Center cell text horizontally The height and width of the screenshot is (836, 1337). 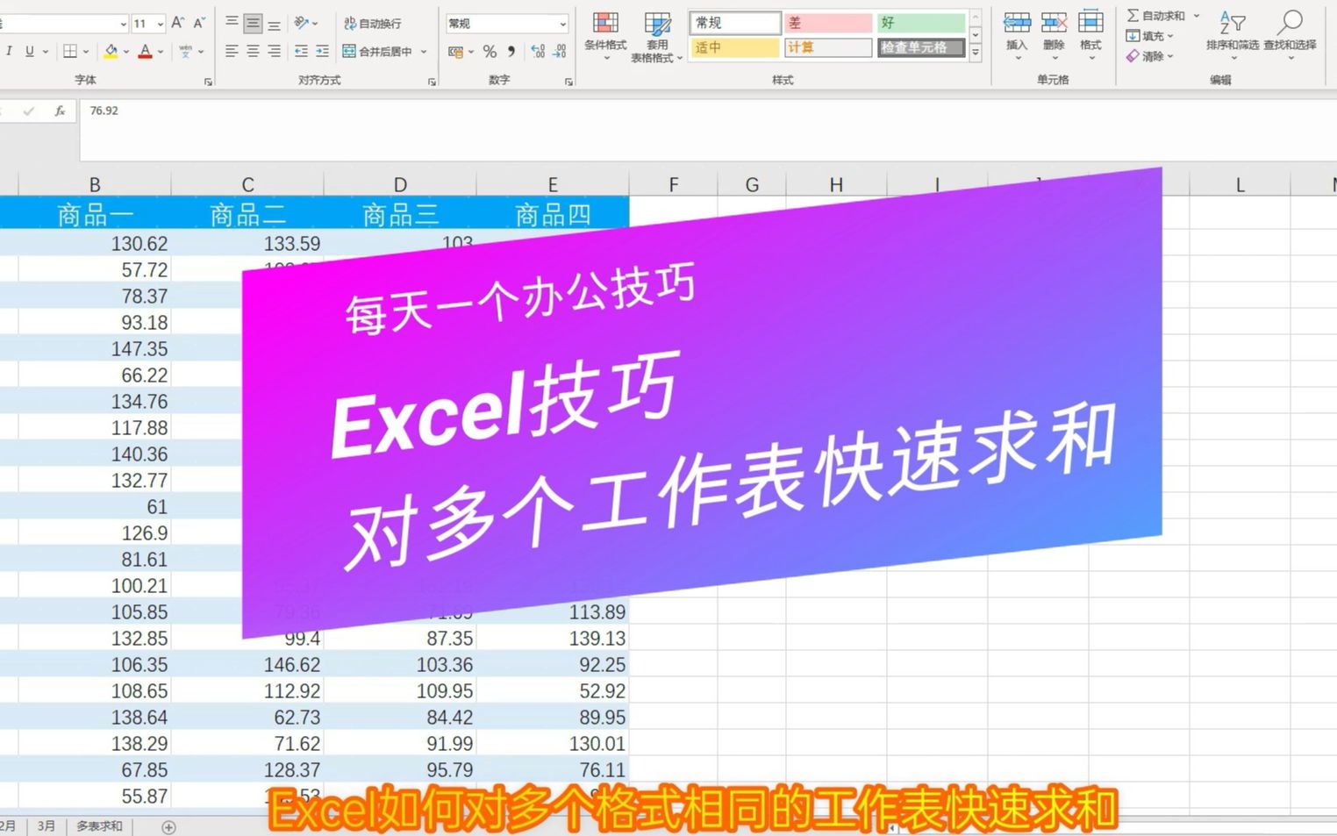point(253,52)
